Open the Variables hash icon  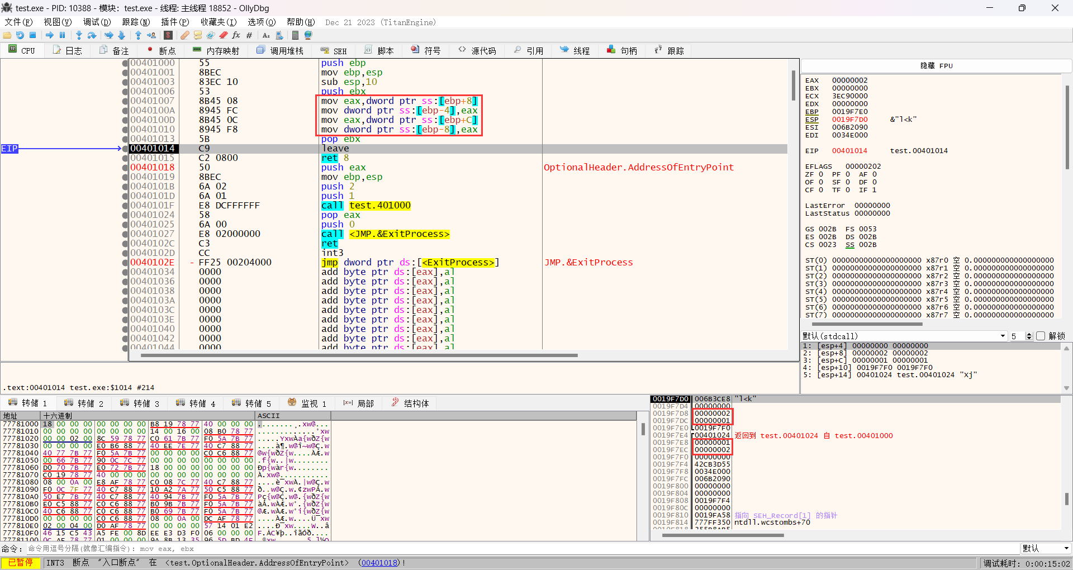(x=249, y=35)
